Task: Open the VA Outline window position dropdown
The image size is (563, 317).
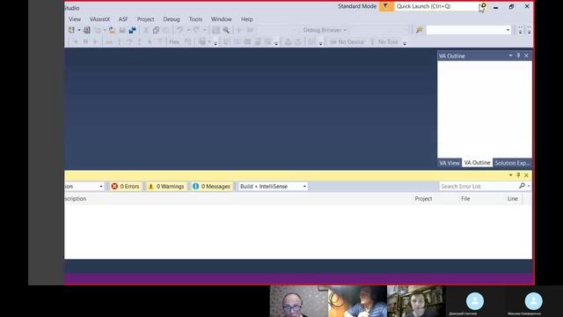Action: pyautogui.click(x=510, y=55)
